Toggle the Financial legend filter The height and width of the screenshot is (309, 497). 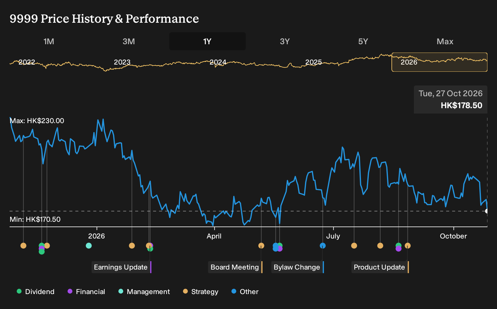pyautogui.click(x=86, y=292)
